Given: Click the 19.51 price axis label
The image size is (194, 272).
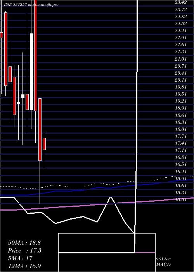Looking at the screenshot, I should [x=180, y=94].
